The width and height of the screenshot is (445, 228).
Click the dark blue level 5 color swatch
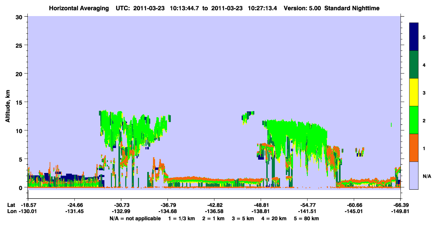(414, 37)
